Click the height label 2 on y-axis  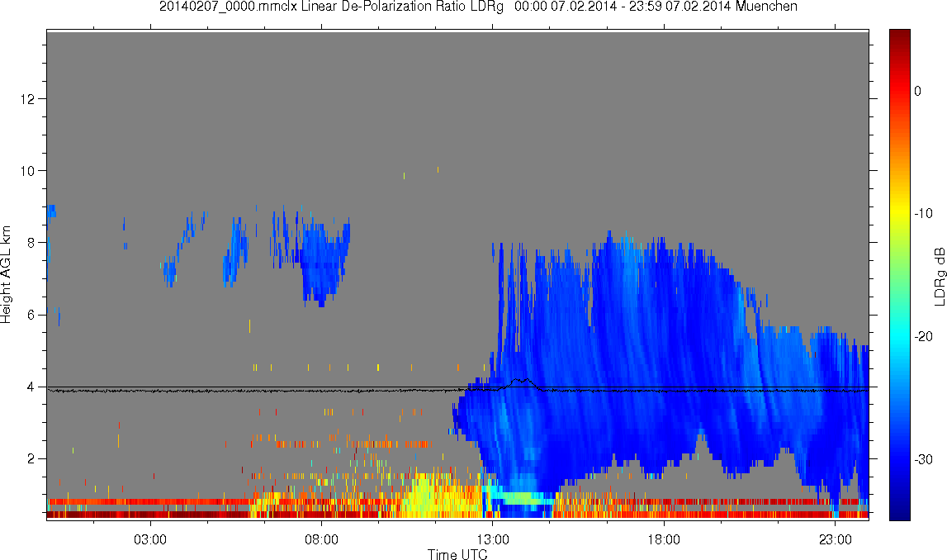[x=30, y=458]
